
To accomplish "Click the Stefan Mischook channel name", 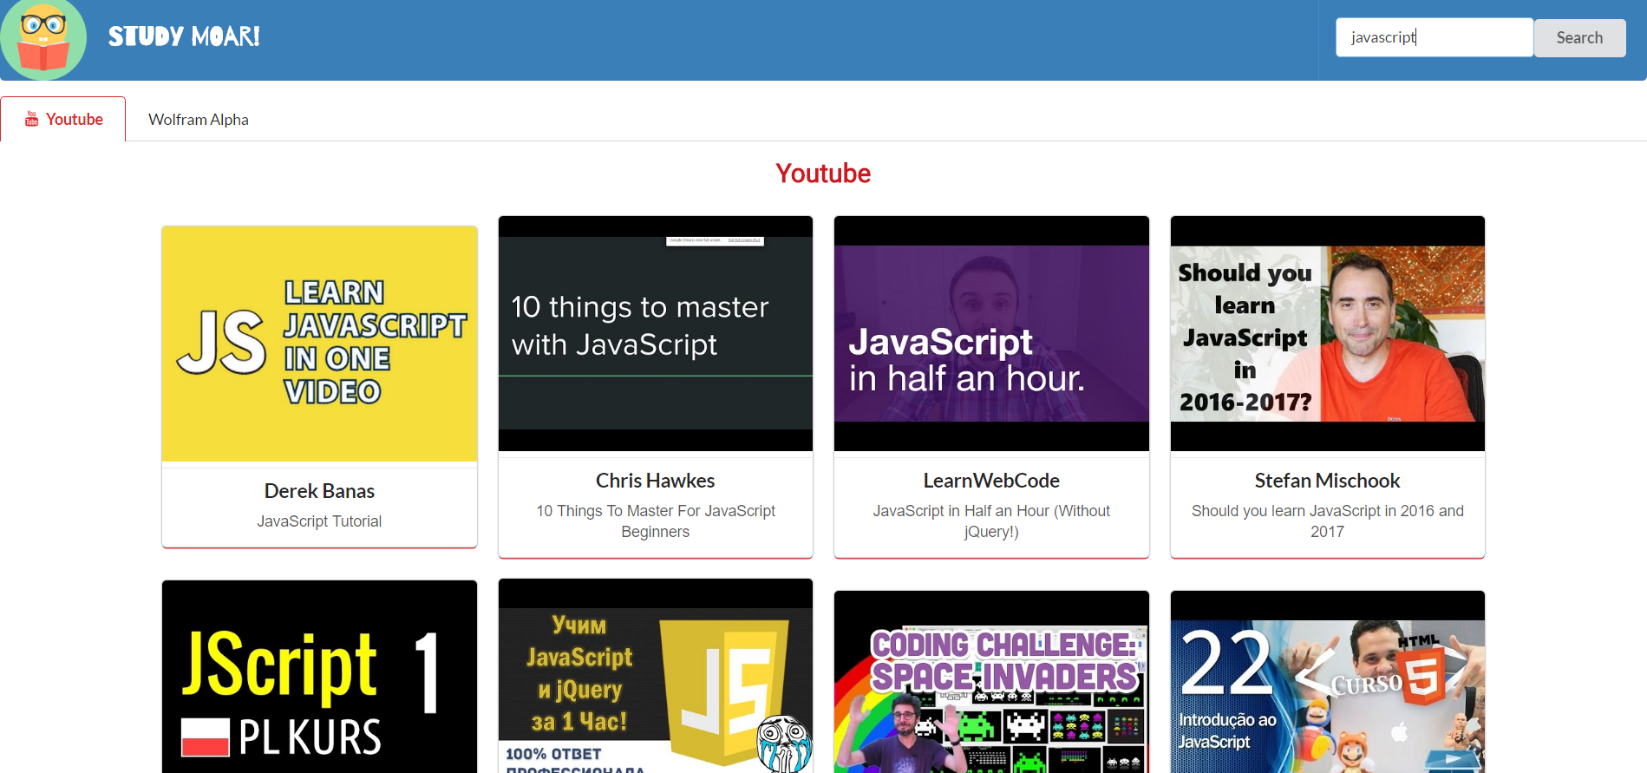I will coord(1328,481).
